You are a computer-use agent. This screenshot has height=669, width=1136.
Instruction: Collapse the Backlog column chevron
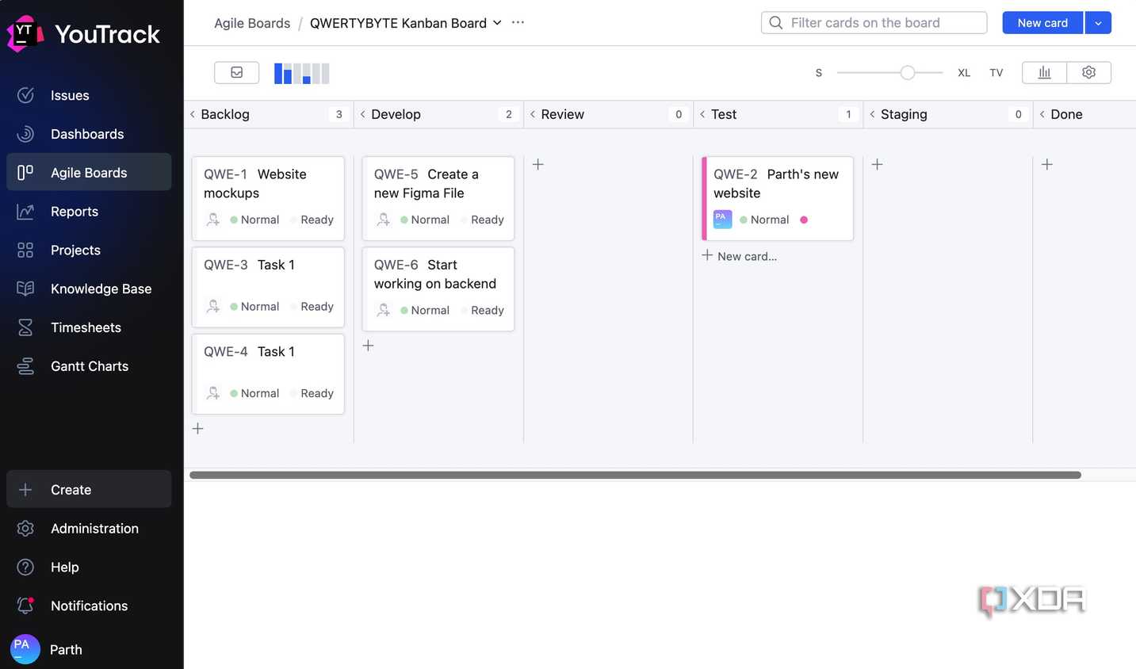coord(193,114)
